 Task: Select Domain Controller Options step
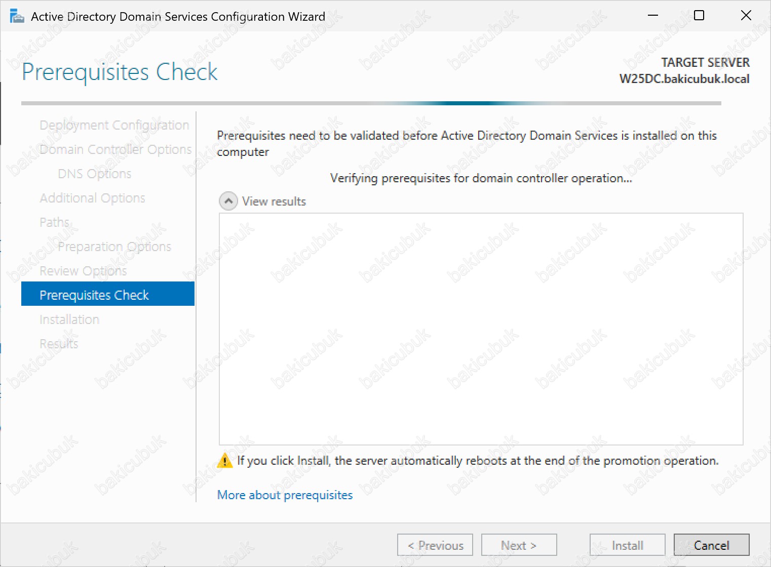tap(115, 149)
